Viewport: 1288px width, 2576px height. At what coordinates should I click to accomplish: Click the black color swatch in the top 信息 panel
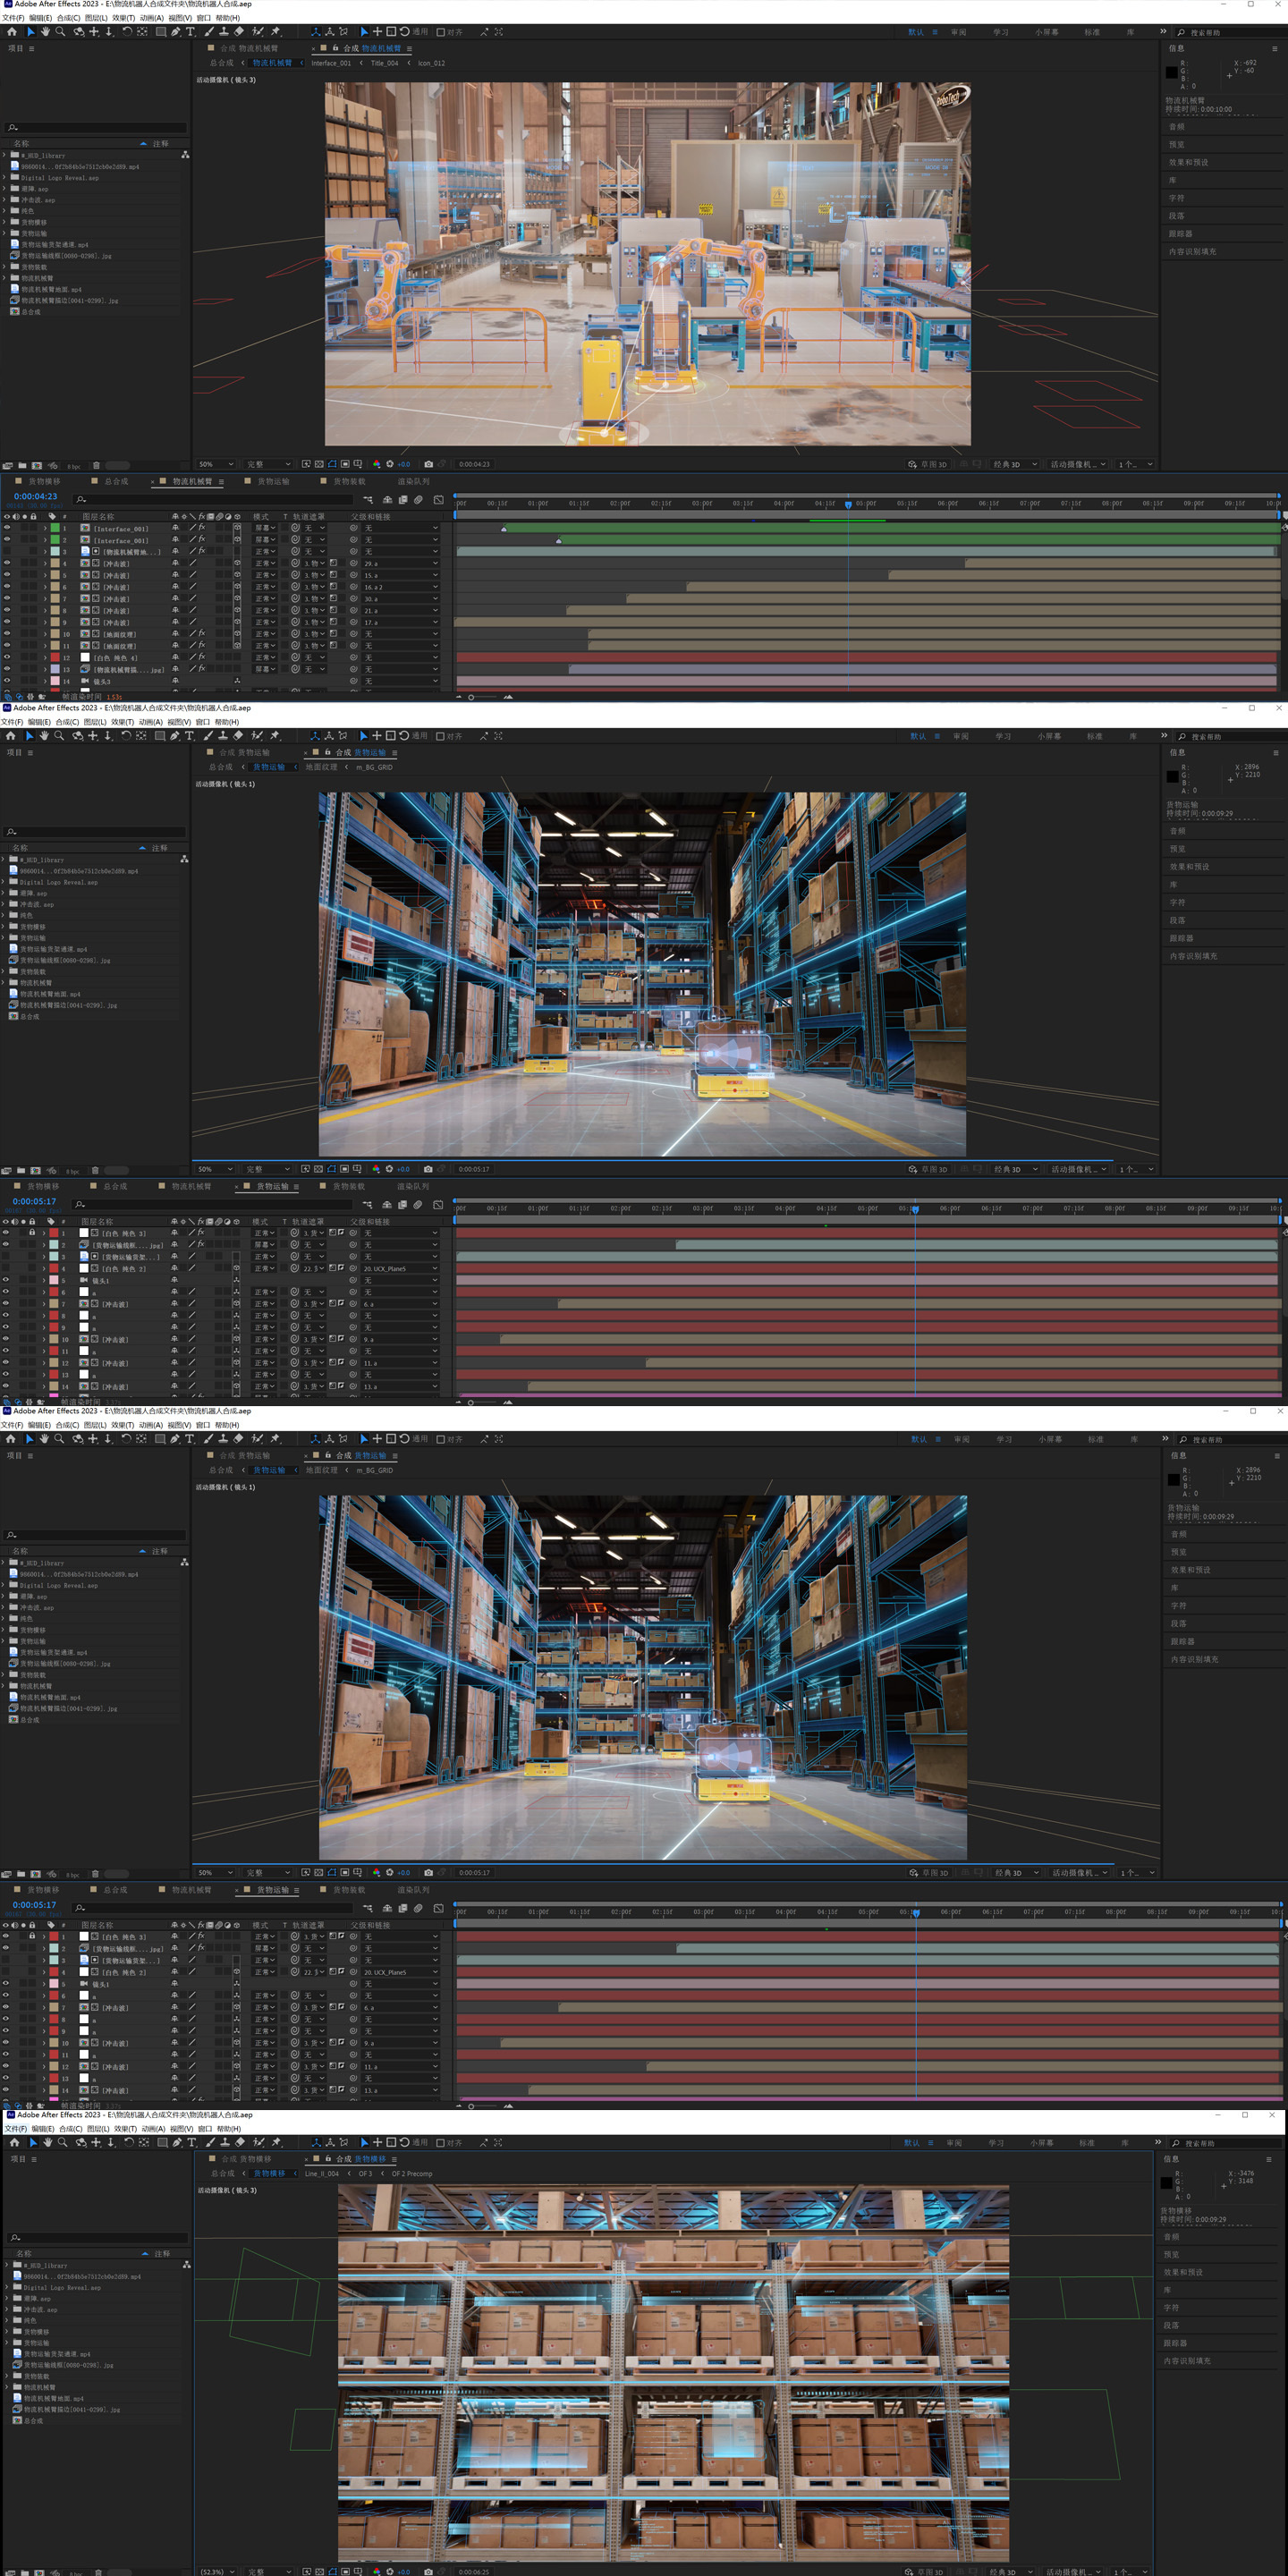[1171, 72]
